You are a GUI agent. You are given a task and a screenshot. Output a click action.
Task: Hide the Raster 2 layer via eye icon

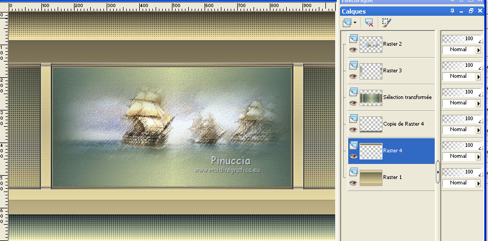point(353,50)
